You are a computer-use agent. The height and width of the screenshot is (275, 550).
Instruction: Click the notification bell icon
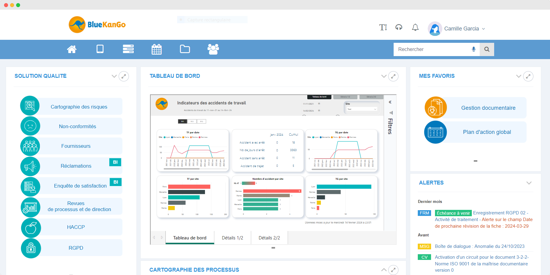tap(415, 28)
